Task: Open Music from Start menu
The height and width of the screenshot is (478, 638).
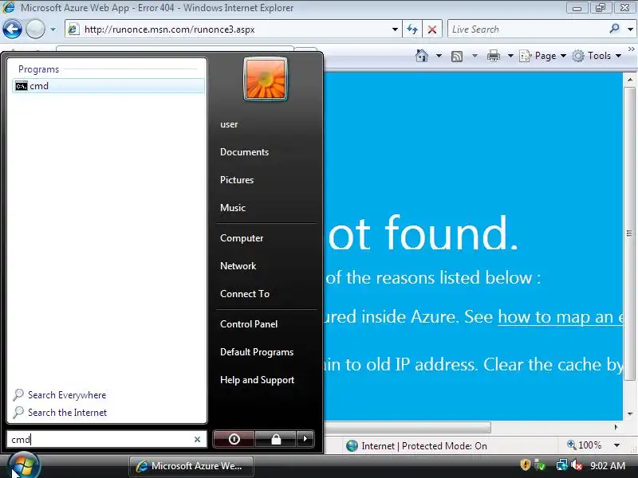Action: coord(233,208)
